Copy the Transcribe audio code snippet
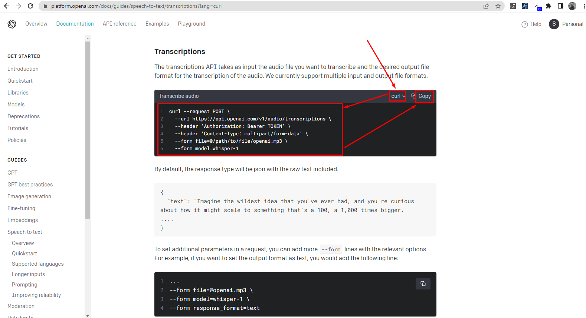 click(x=421, y=96)
